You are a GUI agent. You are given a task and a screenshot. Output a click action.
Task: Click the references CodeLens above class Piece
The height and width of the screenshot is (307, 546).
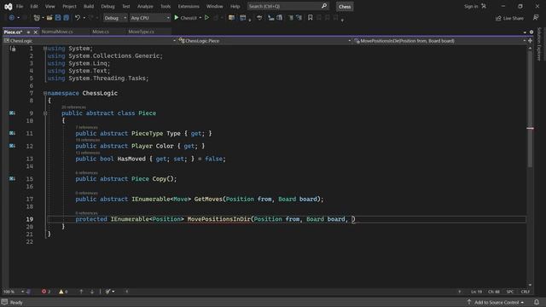[73, 107]
